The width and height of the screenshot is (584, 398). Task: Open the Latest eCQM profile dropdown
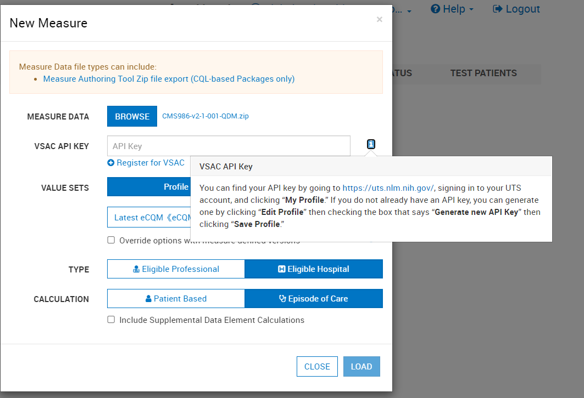[x=149, y=217]
